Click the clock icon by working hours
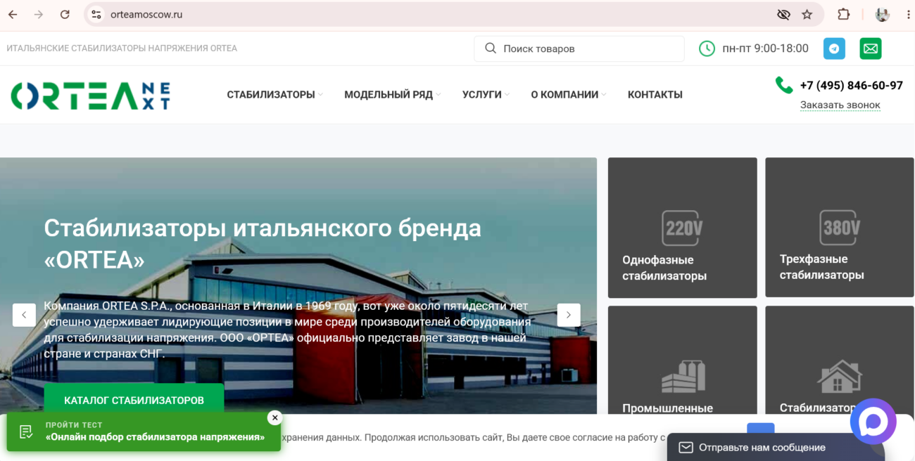 pyautogui.click(x=707, y=48)
